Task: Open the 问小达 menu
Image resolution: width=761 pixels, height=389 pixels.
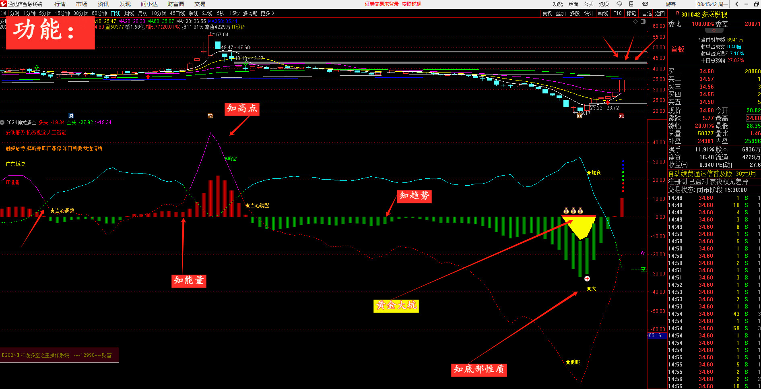Action: pyautogui.click(x=149, y=4)
